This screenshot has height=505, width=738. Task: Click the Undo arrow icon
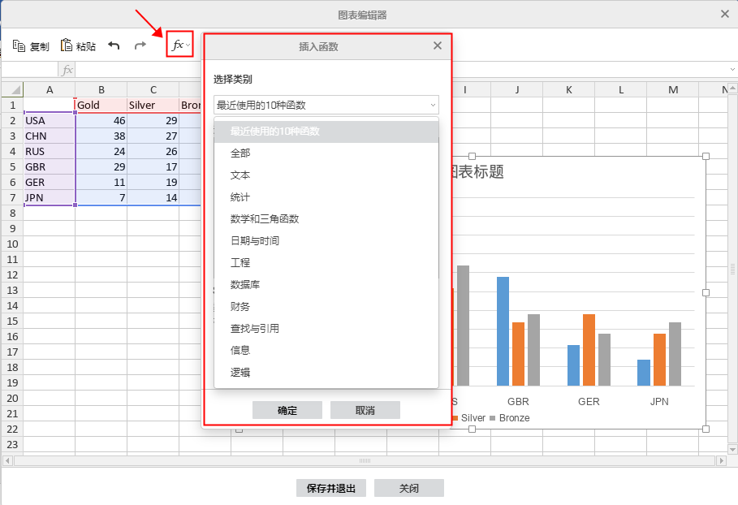point(114,45)
